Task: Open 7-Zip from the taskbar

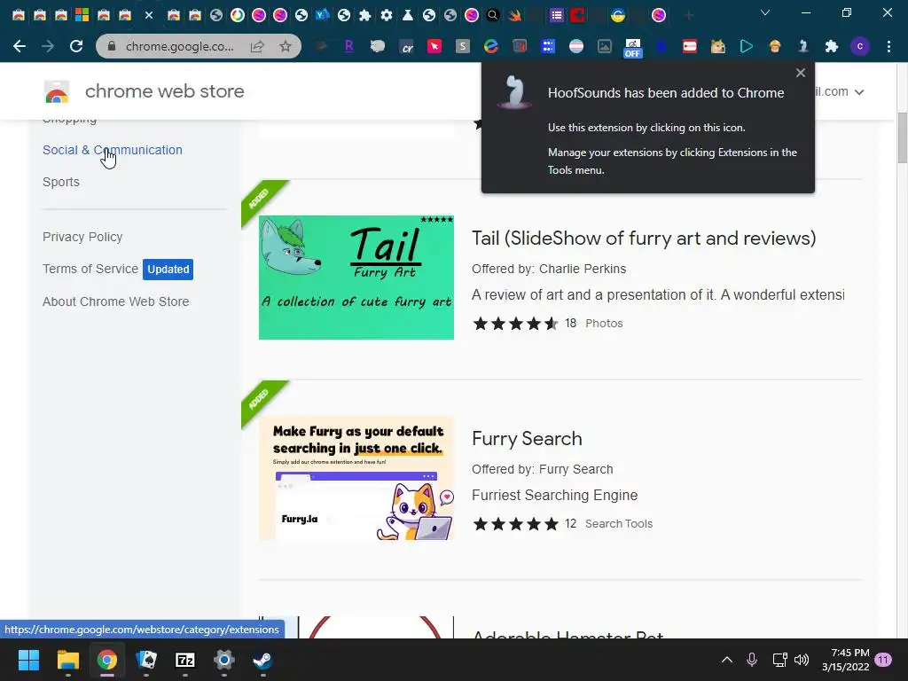Action: click(x=184, y=660)
